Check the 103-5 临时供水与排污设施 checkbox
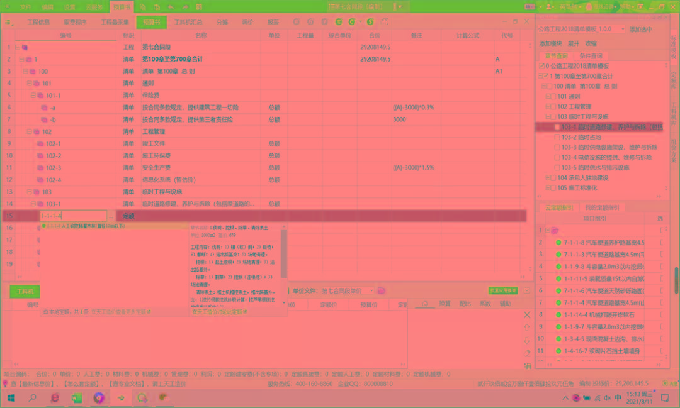Screen dimensions: 680x408 [557, 168]
